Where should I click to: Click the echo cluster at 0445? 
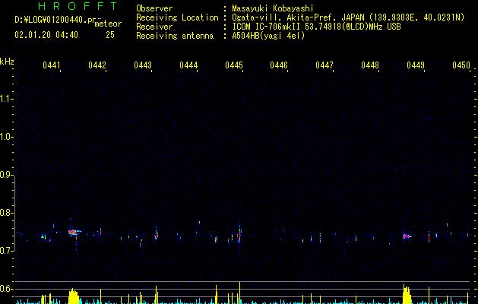tap(239, 235)
